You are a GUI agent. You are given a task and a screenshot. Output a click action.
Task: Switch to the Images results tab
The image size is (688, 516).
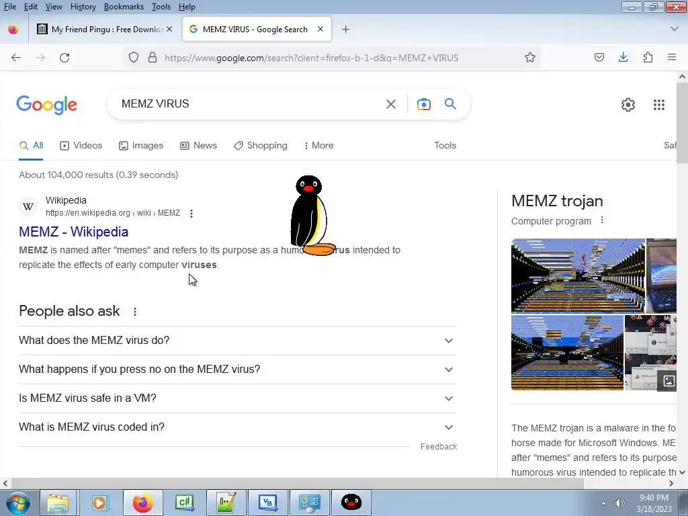[x=141, y=145]
